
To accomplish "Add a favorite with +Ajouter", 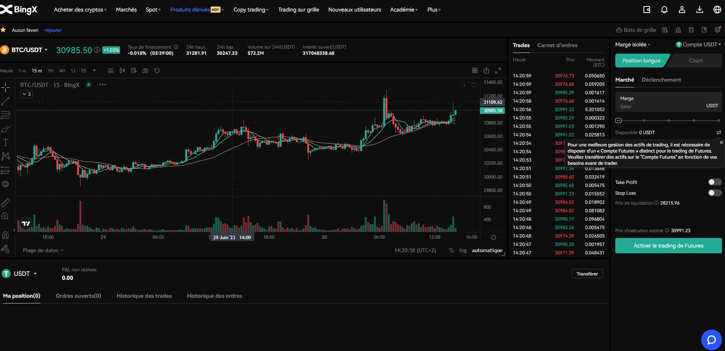I will point(53,30).
